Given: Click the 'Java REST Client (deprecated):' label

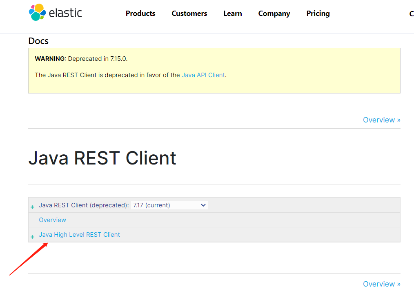Looking at the screenshot, I should click(x=84, y=205).
